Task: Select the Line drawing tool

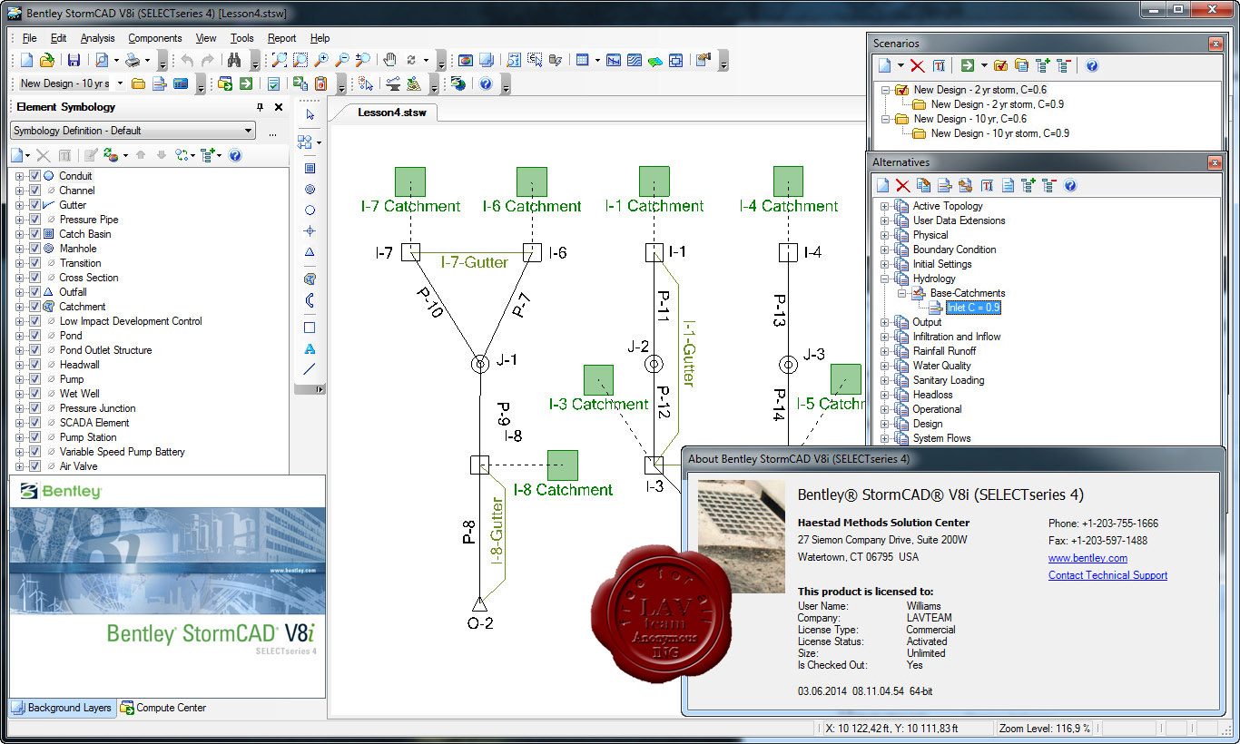Action: coord(310,369)
